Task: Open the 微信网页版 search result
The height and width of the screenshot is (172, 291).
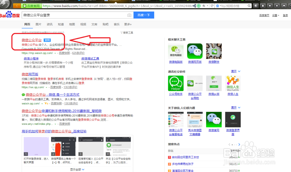Action: [30, 74]
